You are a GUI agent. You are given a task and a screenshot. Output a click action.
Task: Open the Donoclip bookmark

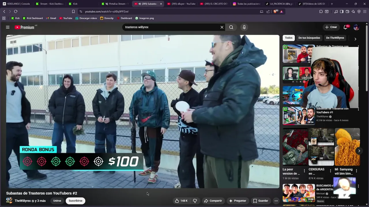107,18
